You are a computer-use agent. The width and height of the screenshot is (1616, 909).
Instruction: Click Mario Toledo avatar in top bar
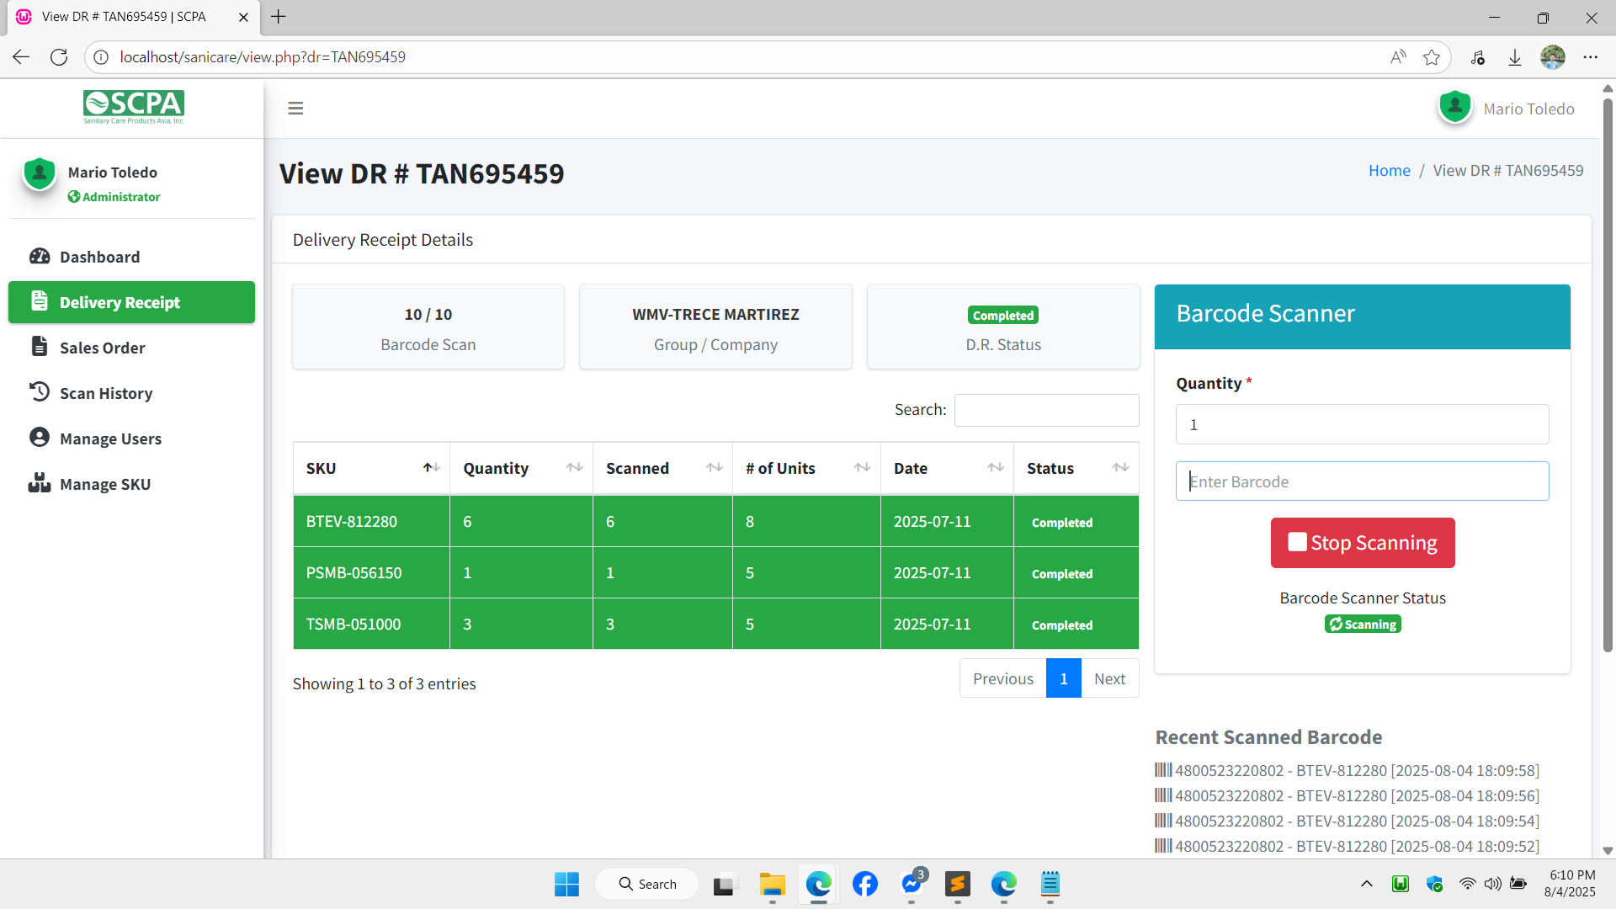pos(1454,108)
